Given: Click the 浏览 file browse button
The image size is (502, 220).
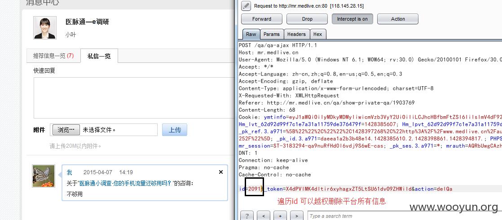Looking at the screenshot, I should (x=66, y=130).
